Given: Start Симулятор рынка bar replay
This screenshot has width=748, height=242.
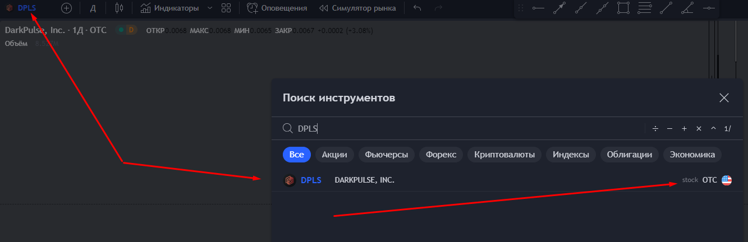Looking at the screenshot, I should (357, 8).
